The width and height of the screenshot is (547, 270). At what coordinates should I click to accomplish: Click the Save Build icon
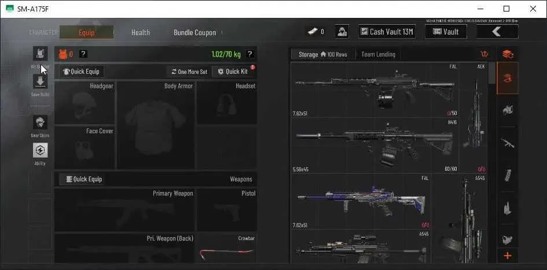40,81
